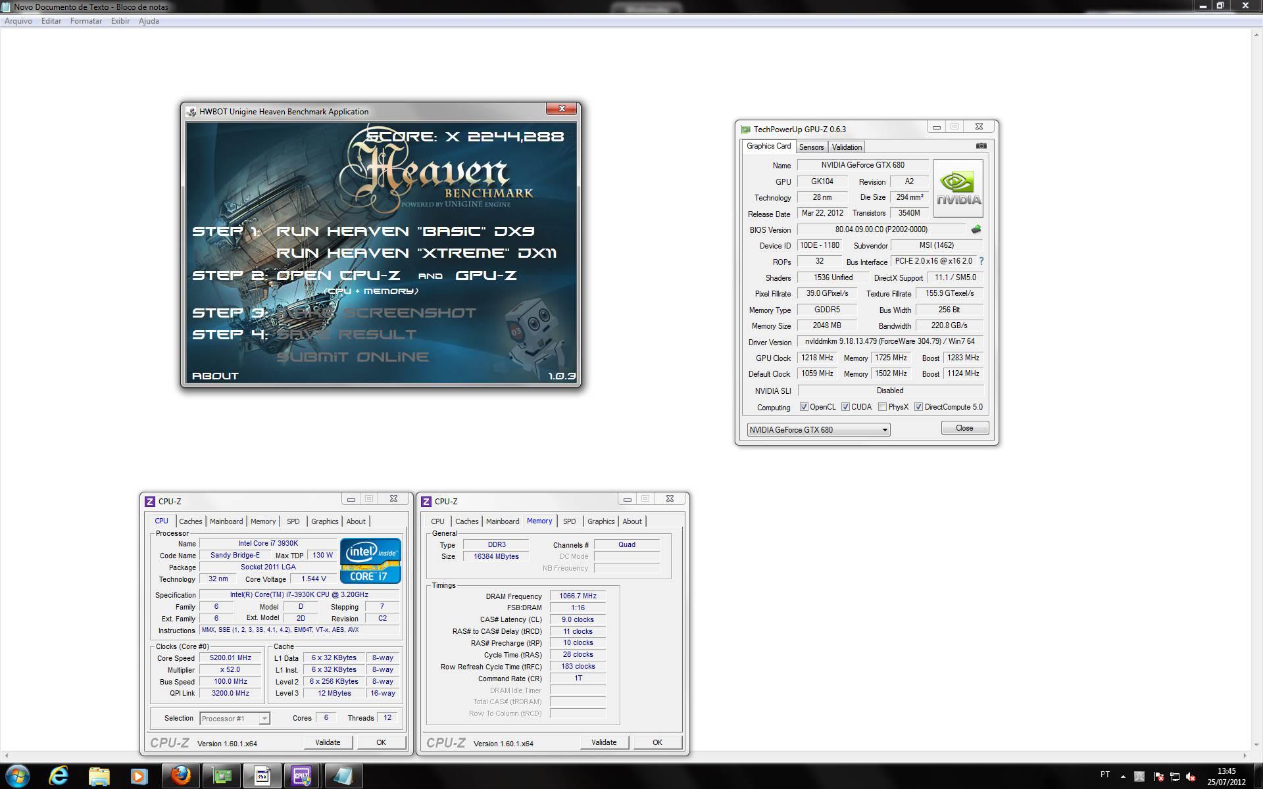Open the Sensors tab in GPU-Z
Screen dimensions: 1263x789
[811, 147]
